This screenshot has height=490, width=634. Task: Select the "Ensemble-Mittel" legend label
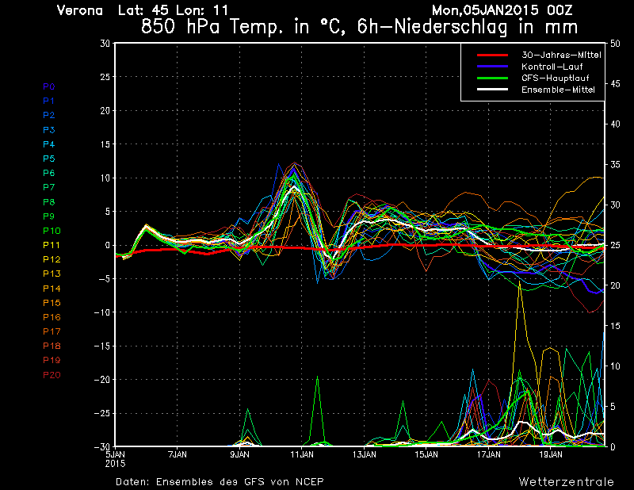[558, 90]
